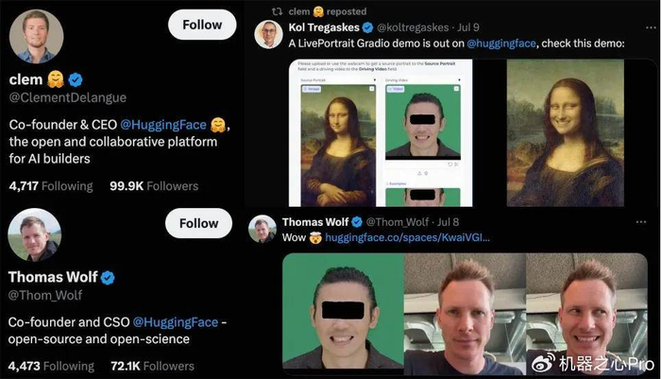
Task: Open @HuggingFace link in clem's bio
Action: tap(163, 125)
